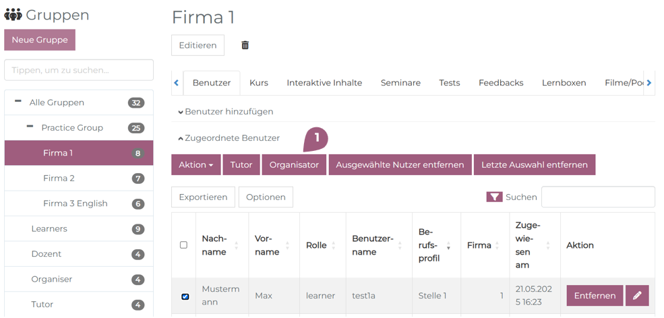The width and height of the screenshot is (664, 318).
Task: Click the pencil edit icon for Max Mustermann
Action: tap(637, 296)
